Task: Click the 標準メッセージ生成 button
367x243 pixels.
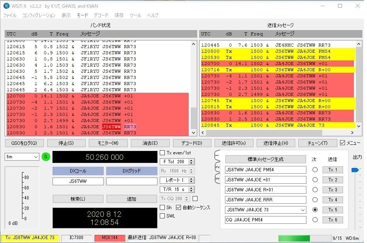Action: coord(266,159)
